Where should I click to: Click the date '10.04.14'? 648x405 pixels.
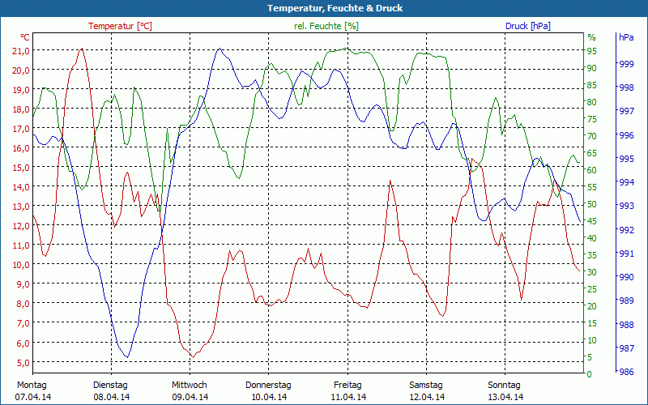(269, 397)
